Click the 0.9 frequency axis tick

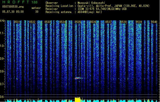click(x=2, y=59)
